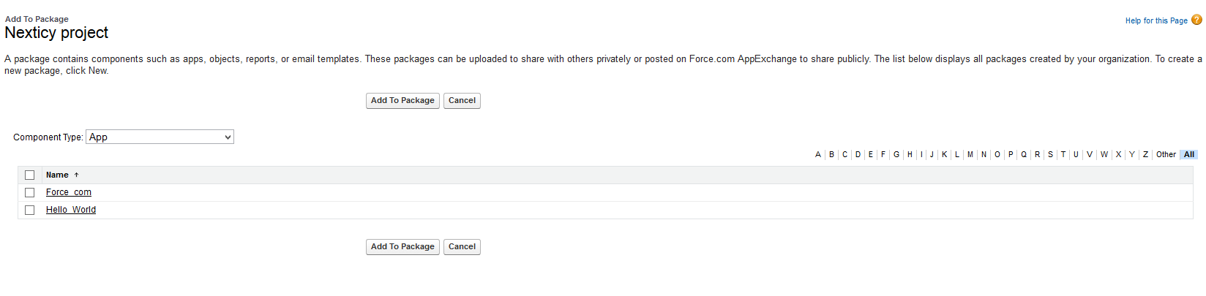The height and width of the screenshot is (296, 1206).
Task: Check the select-all checkbox in header
Action: (x=30, y=175)
